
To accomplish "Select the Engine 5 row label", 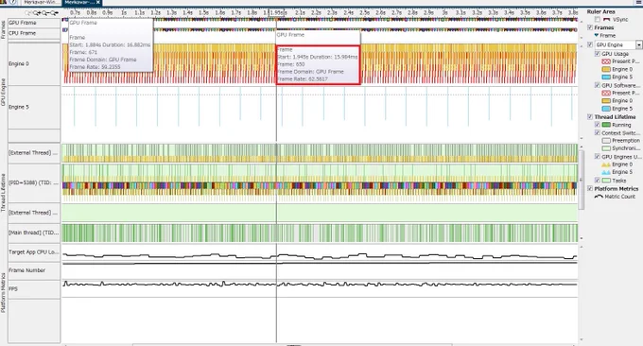I will (x=34, y=107).
